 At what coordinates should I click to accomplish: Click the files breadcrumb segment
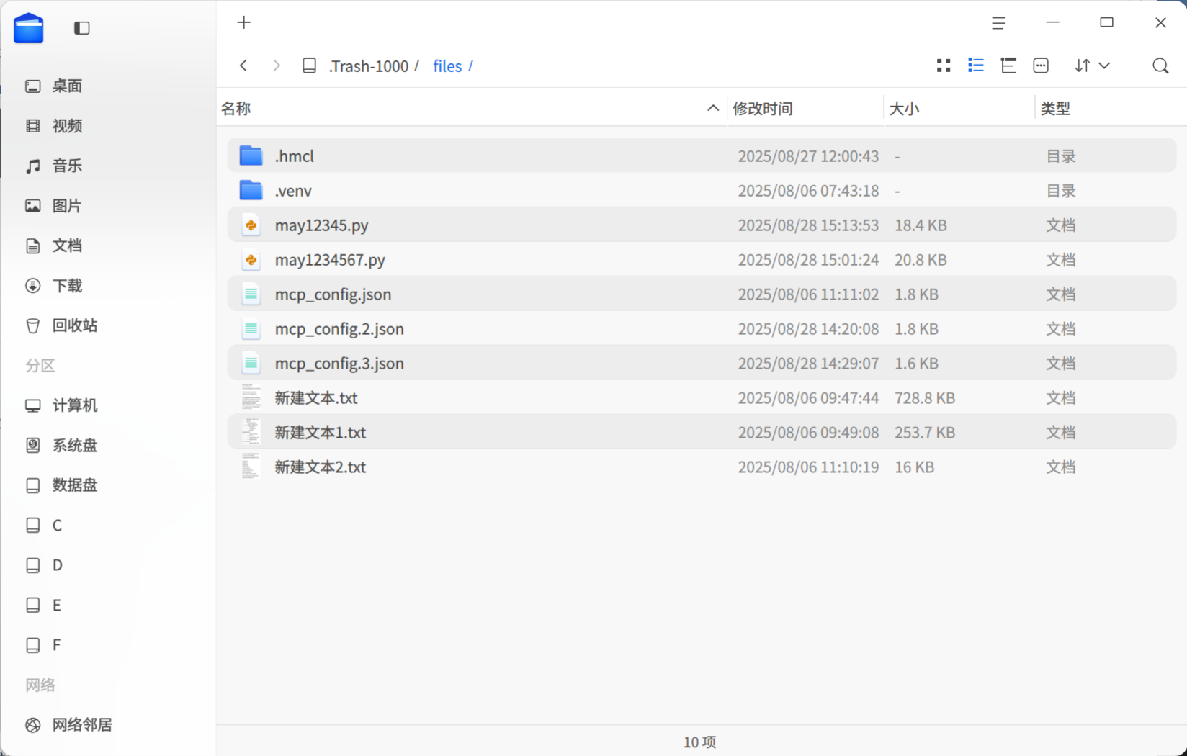[x=447, y=66]
